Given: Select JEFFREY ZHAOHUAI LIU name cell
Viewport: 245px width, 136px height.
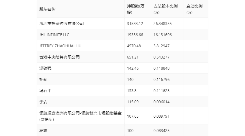Looking at the screenshot, I should pyautogui.click(x=60, y=46).
